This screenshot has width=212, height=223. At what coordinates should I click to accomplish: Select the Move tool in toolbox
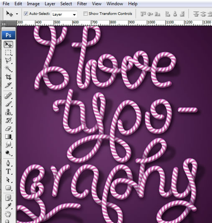pos(8,45)
